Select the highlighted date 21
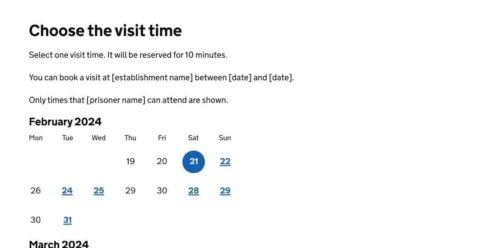Viewport: 497px width, 248px height. (x=194, y=161)
